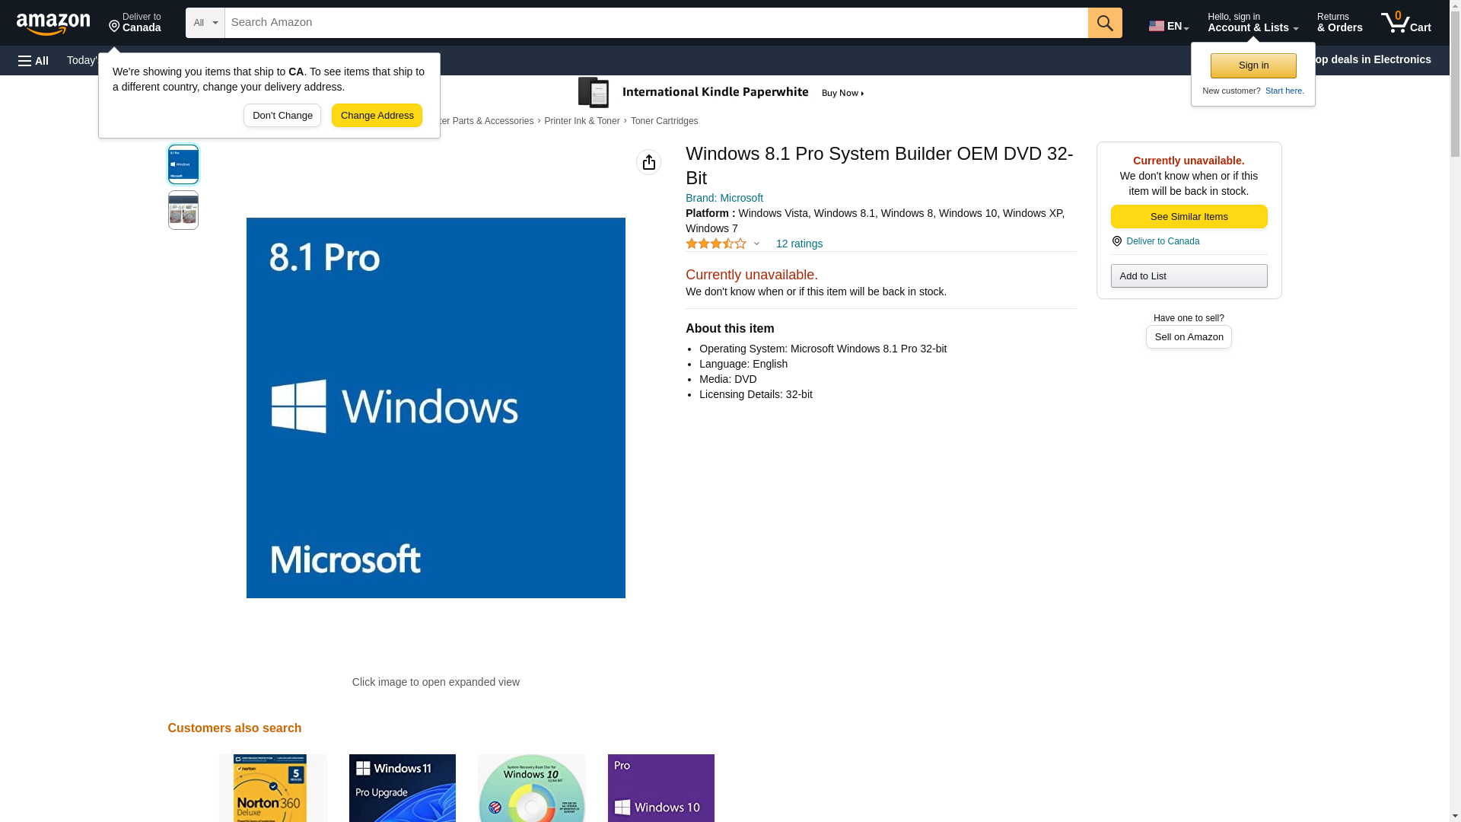
Task: Open the EN language selector dropdown
Action: pyautogui.click(x=1168, y=26)
